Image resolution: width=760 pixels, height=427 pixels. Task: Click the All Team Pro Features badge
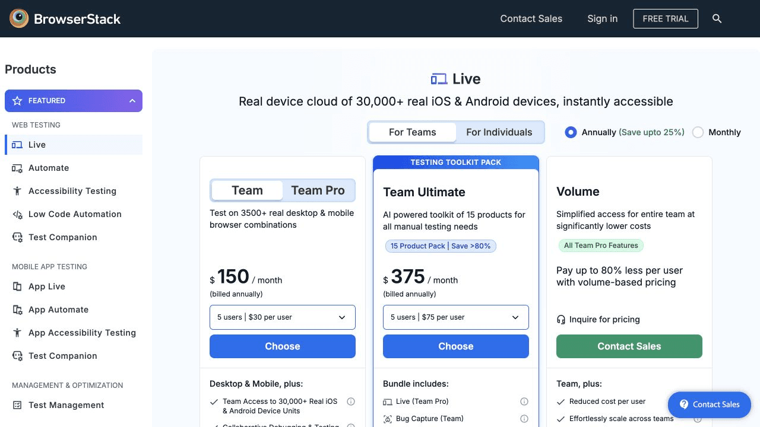click(601, 246)
